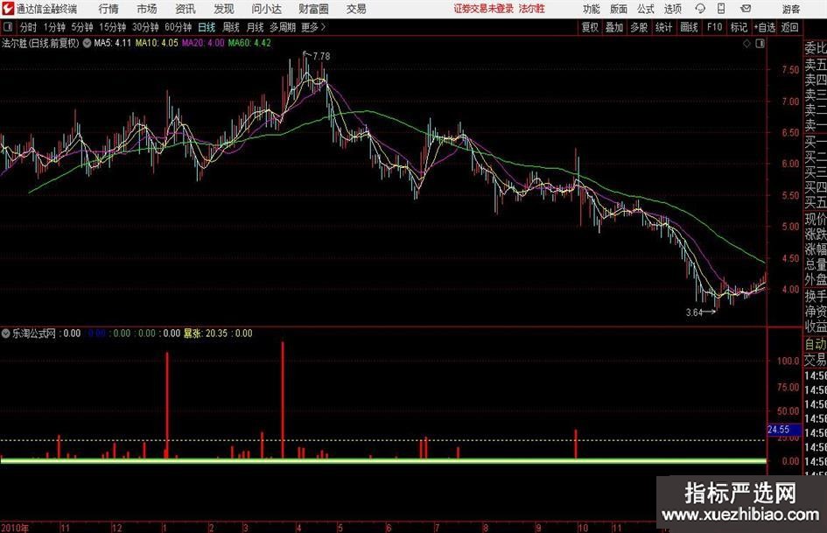Click the 7.78 high price marker
The image size is (827, 533).
(319, 57)
